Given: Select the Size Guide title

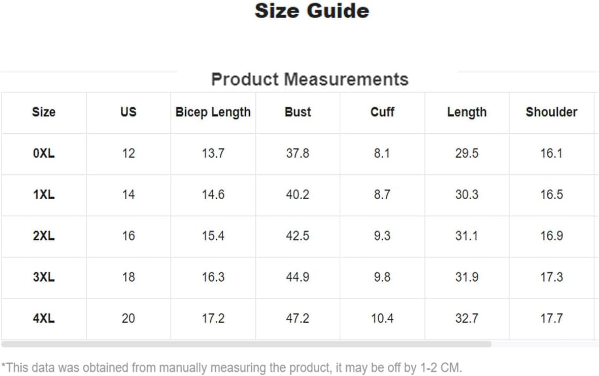Looking at the screenshot, I should pos(312,11).
